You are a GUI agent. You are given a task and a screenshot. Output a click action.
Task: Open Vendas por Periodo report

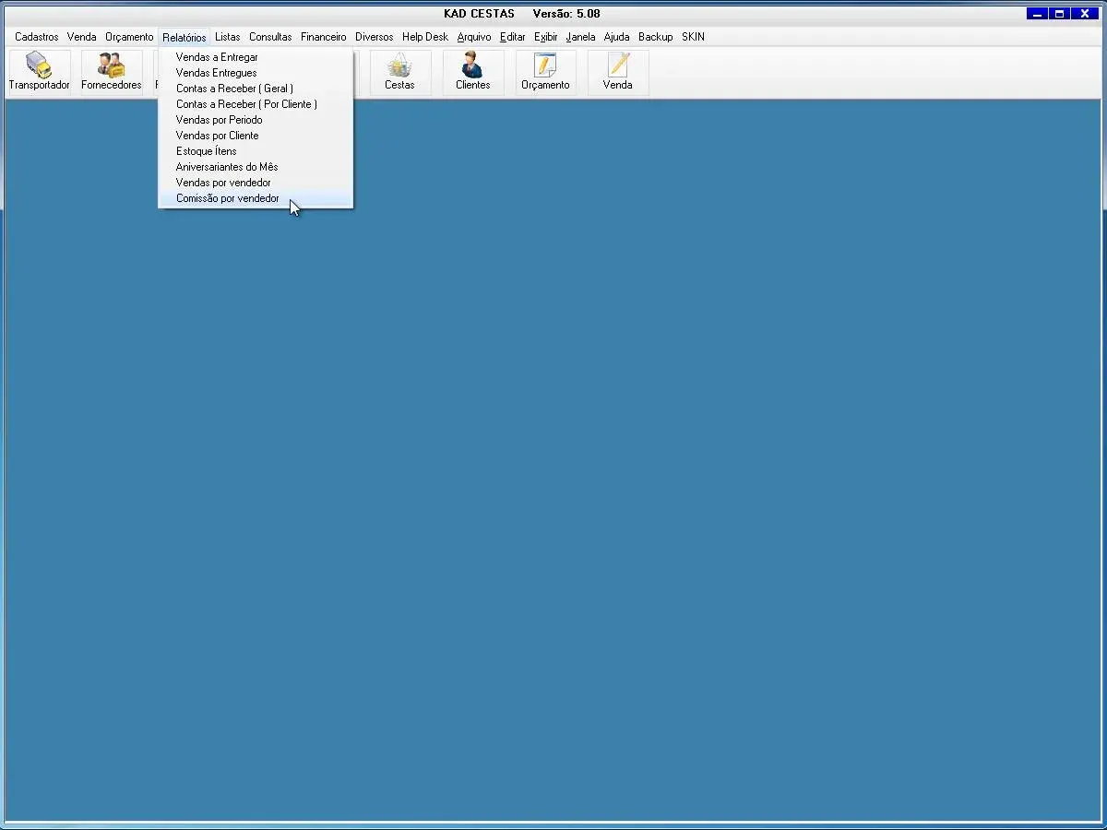(x=219, y=120)
